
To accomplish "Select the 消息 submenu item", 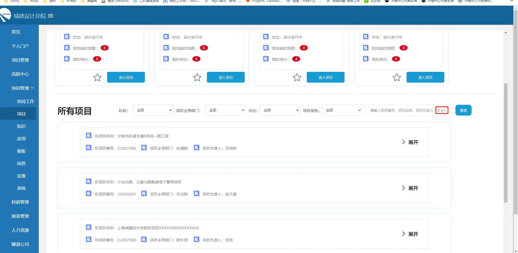I will pyautogui.click(x=21, y=163).
